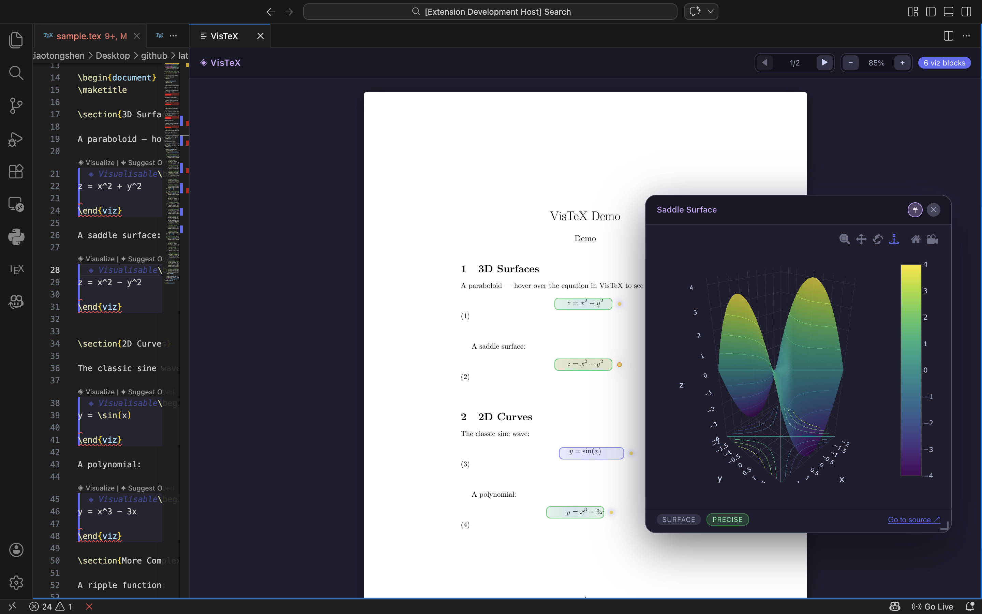Pin the Saddle Surface popup

pos(914,209)
